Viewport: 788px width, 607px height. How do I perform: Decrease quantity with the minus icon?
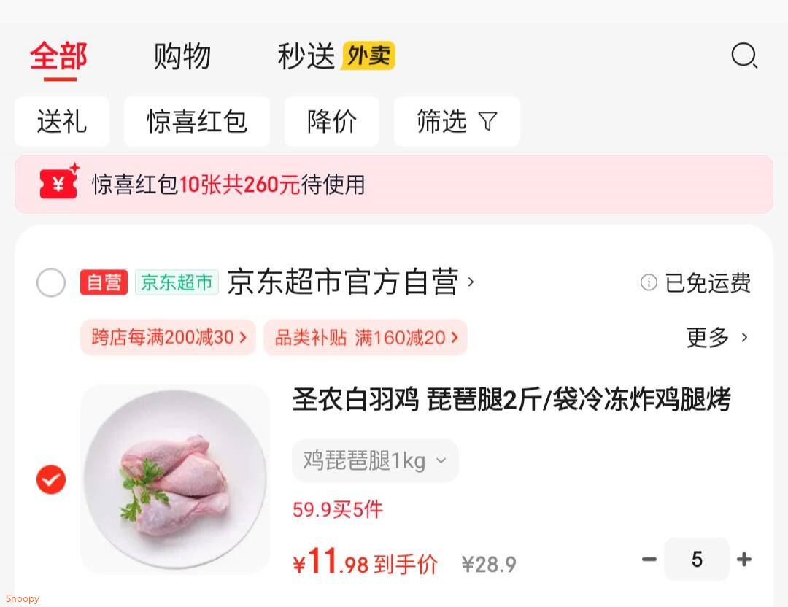(x=649, y=559)
